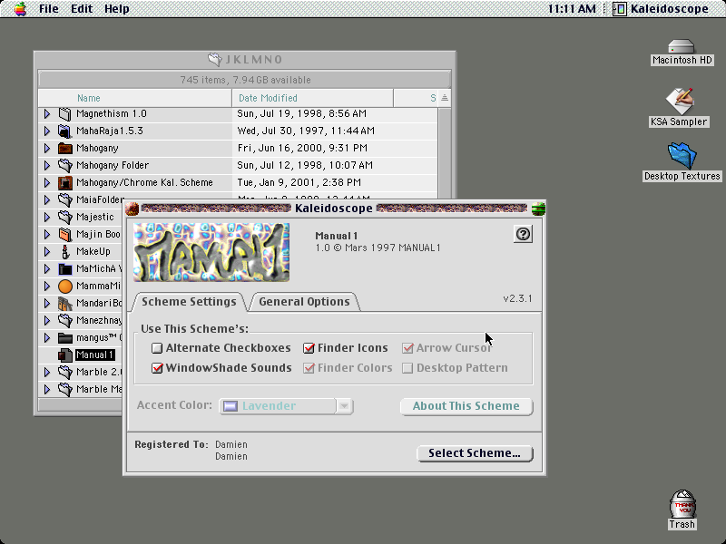This screenshot has height=544, width=726.
Task: Sort the JKLMNO list by Date Modified
Action: pos(312,98)
